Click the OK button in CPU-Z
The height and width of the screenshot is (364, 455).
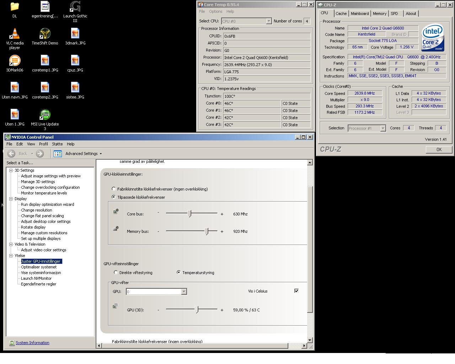pyautogui.click(x=439, y=149)
